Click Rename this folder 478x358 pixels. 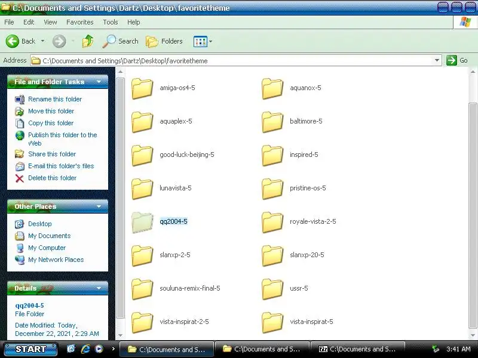(55, 99)
